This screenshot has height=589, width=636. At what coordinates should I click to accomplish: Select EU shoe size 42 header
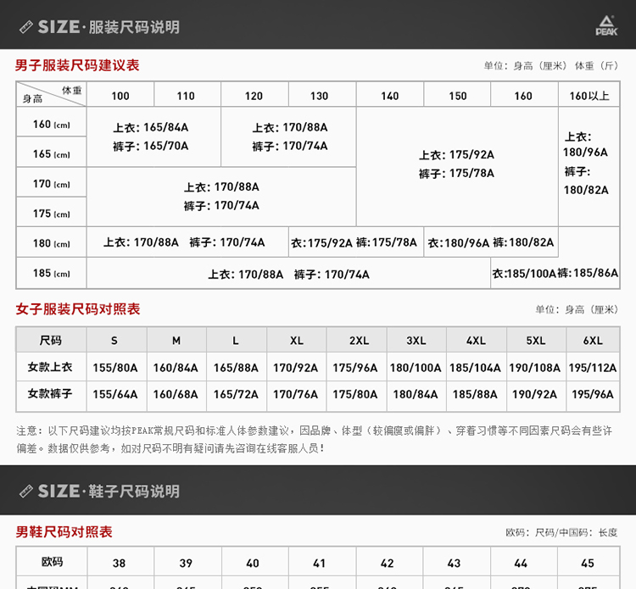[387, 563]
